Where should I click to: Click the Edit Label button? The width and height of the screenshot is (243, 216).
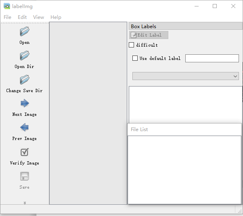click(149, 35)
